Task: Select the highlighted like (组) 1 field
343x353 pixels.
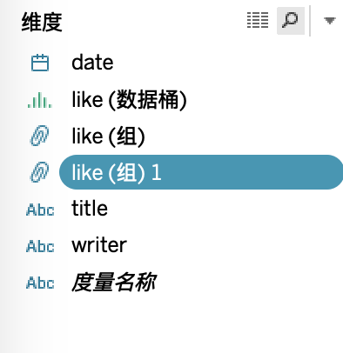Action: 201,172
